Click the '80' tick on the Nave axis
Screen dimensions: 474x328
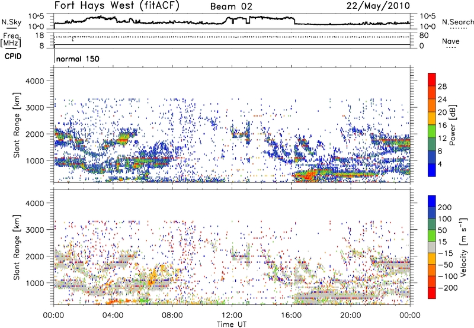point(424,36)
